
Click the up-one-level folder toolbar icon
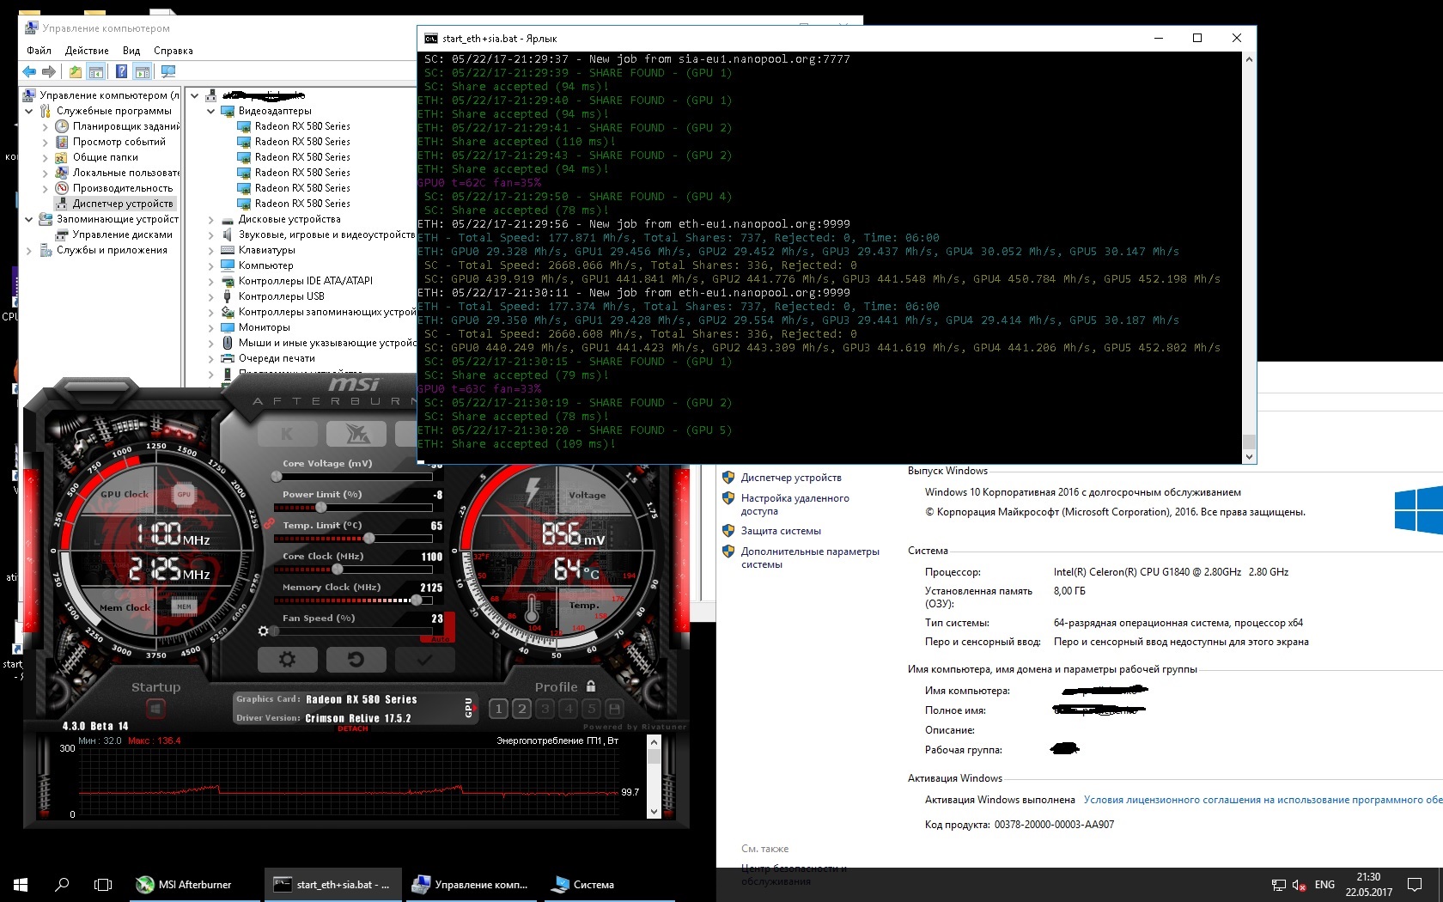pyautogui.click(x=76, y=71)
